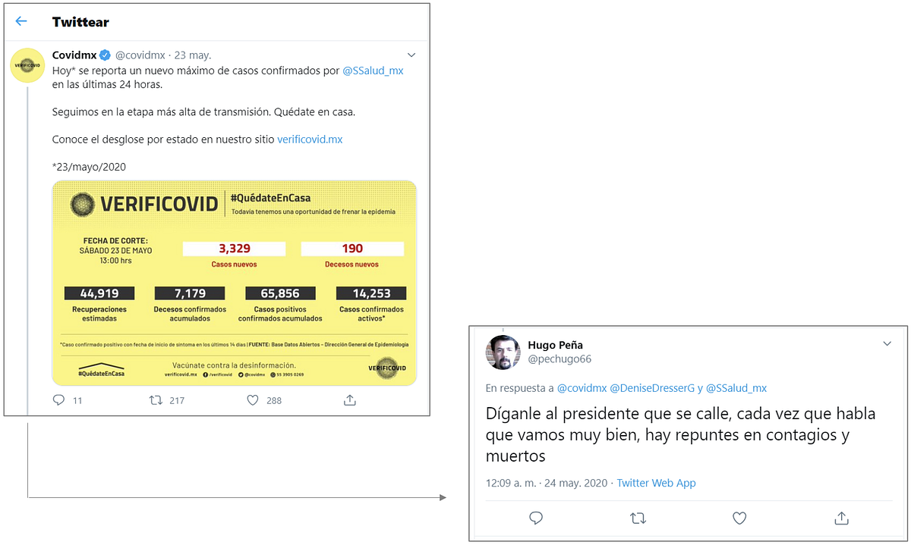
Task: Open Hugo Peña tweet options chevron
Action: 887,344
